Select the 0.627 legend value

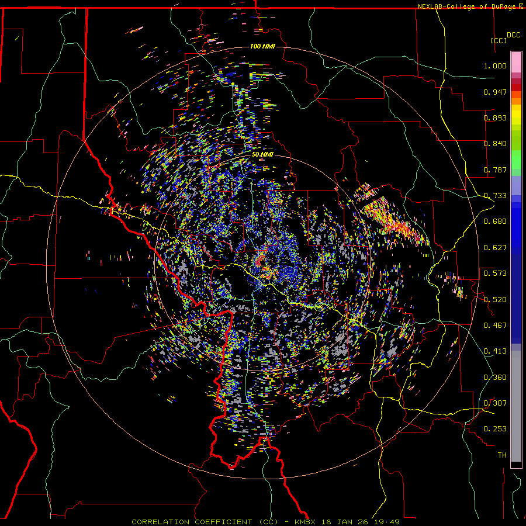tap(495, 248)
